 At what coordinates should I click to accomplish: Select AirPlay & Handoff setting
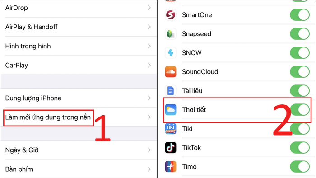(79, 27)
